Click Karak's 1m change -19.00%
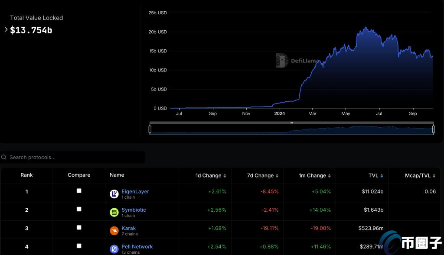Screen dimensions: 444x255 click(320, 228)
